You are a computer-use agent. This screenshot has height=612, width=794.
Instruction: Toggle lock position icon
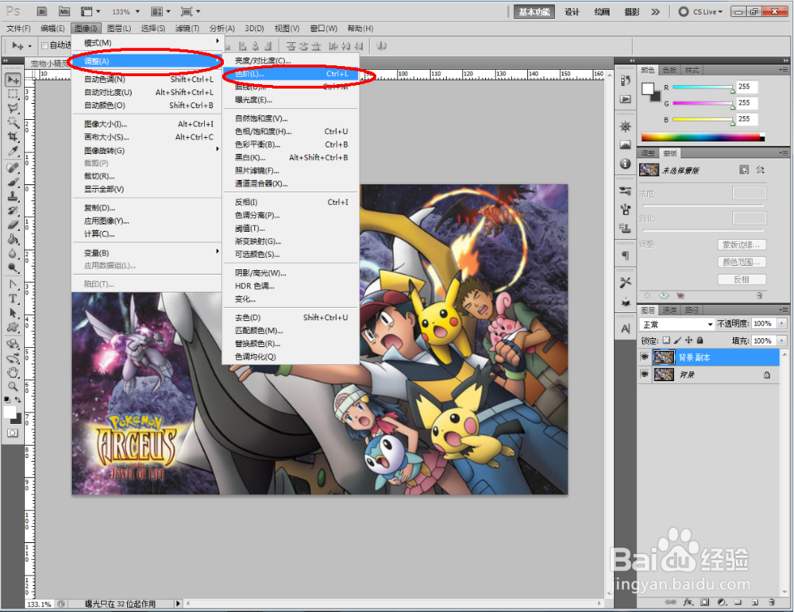click(x=688, y=341)
